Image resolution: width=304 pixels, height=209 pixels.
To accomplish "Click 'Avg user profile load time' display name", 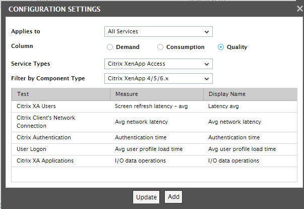I will 250,149.
